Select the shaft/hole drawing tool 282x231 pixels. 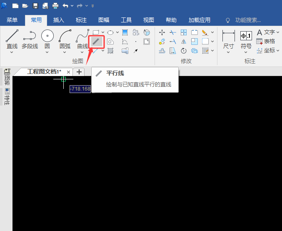pos(125,51)
